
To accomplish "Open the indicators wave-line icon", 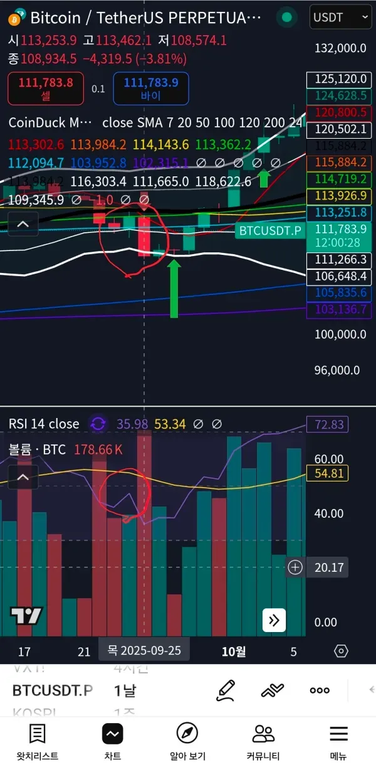I will (x=273, y=690).
